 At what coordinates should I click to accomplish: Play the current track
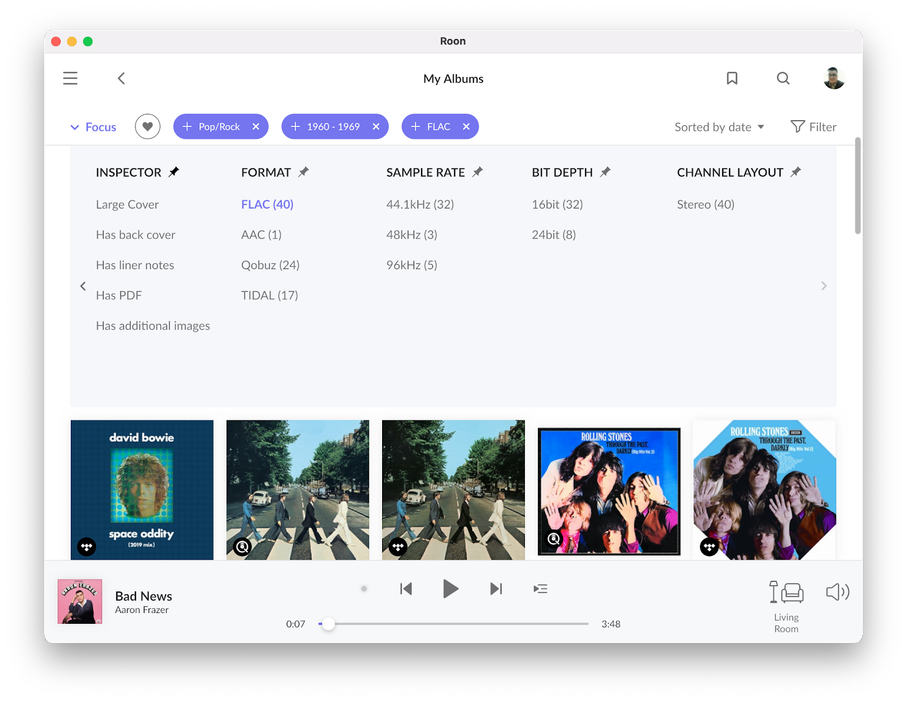pyautogui.click(x=450, y=589)
